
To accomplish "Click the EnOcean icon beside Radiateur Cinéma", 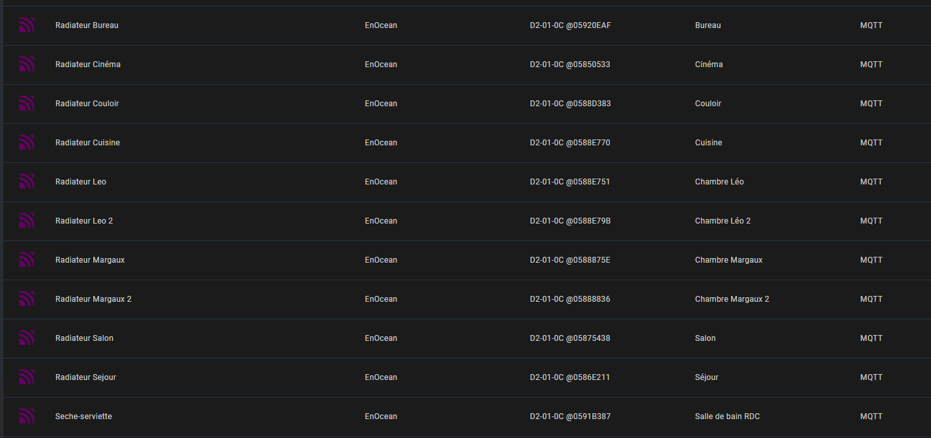I will tap(26, 65).
